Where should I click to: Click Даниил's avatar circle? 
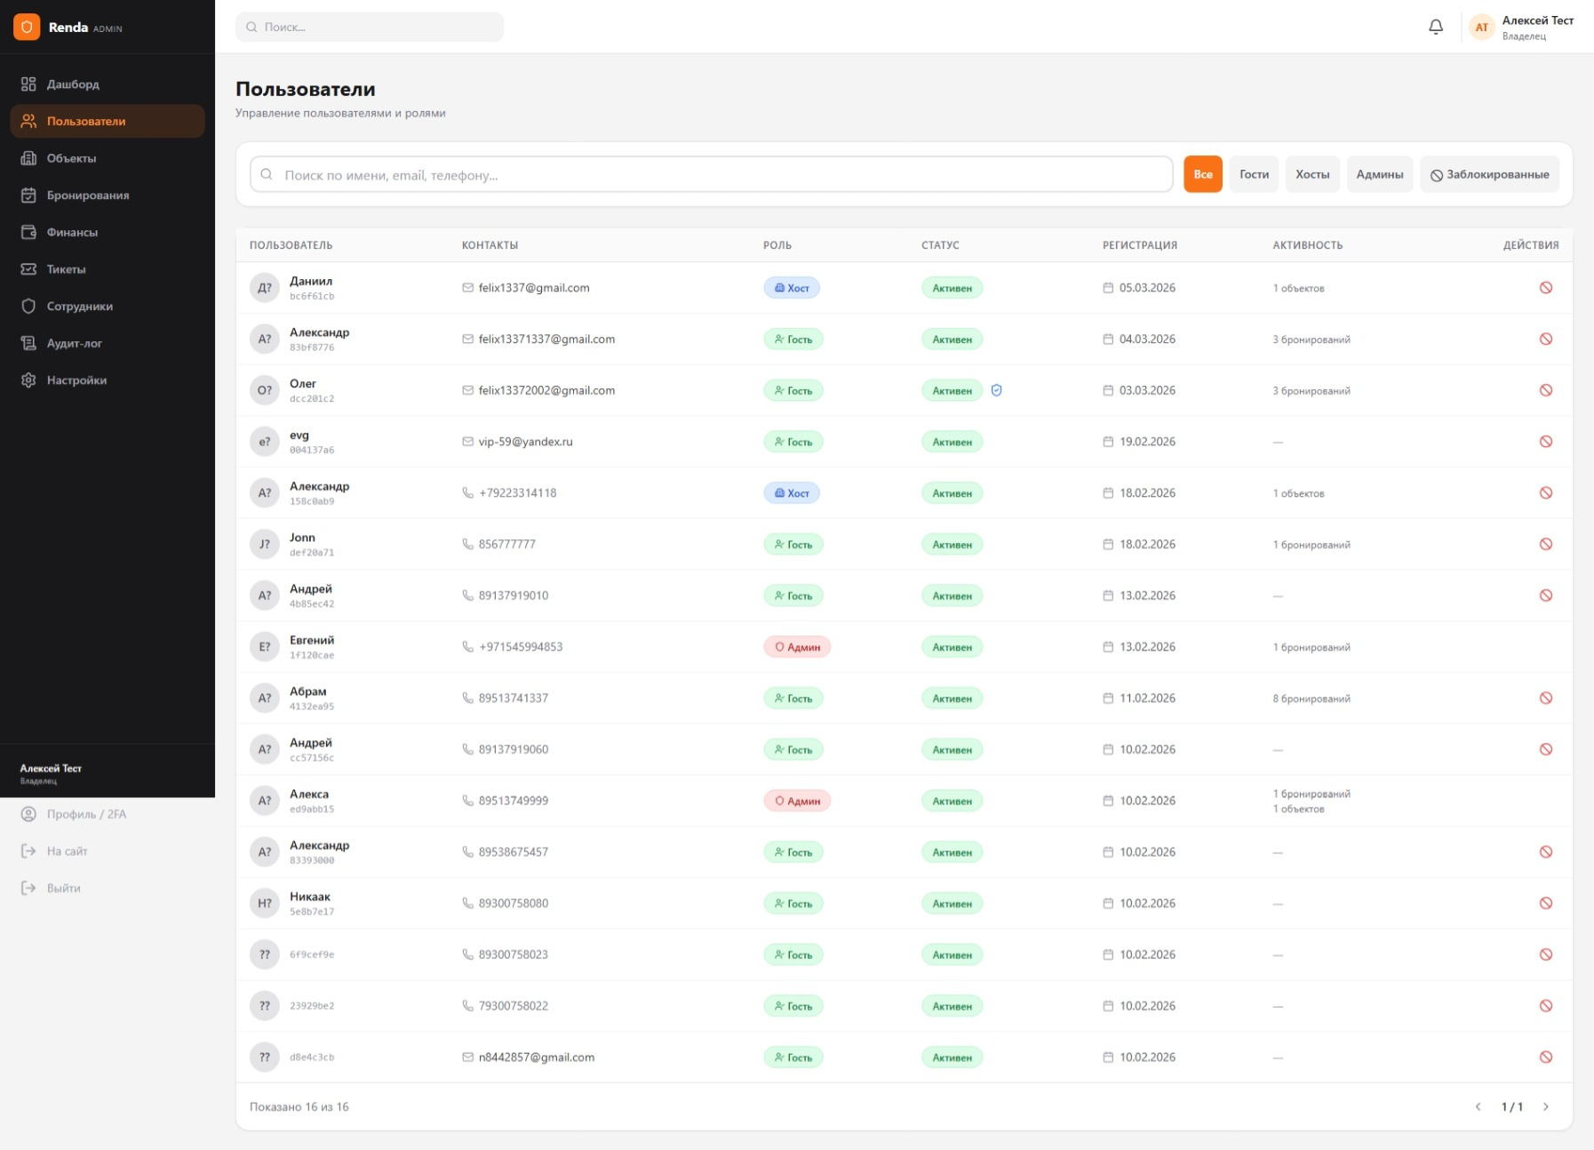click(265, 288)
